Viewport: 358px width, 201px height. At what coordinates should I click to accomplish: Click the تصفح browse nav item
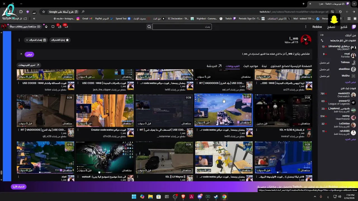pyautogui.click(x=331, y=27)
